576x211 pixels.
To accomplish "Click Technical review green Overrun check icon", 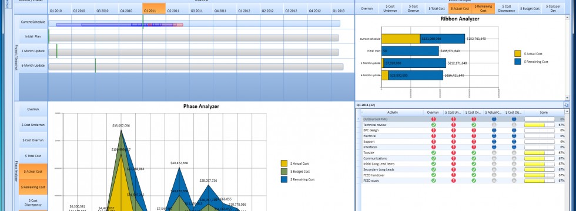I will [x=434, y=125].
